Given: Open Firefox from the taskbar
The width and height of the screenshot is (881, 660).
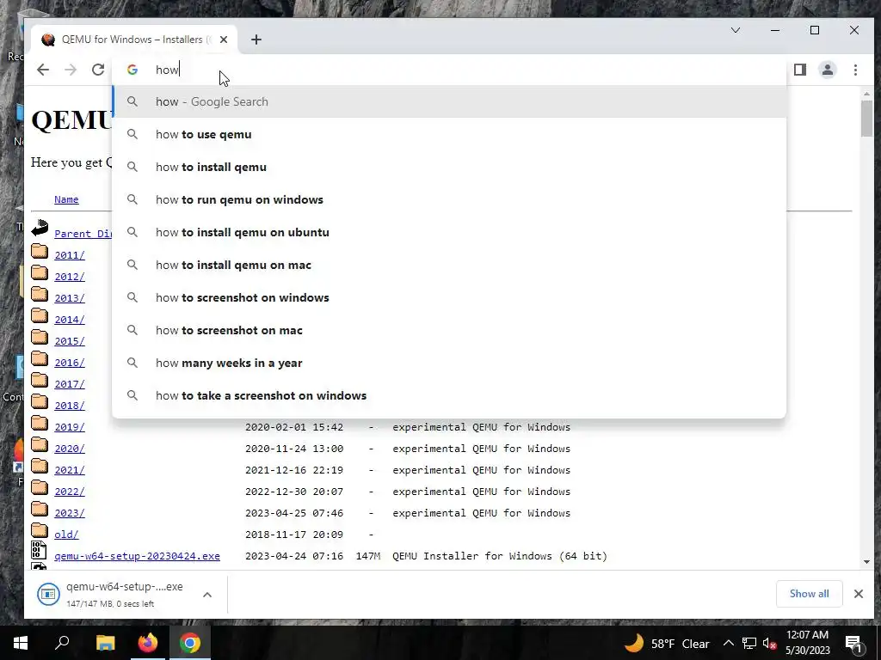Looking at the screenshot, I should coord(148,643).
